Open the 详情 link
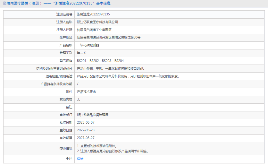The height and width of the screenshot is (166, 268). (80, 159)
